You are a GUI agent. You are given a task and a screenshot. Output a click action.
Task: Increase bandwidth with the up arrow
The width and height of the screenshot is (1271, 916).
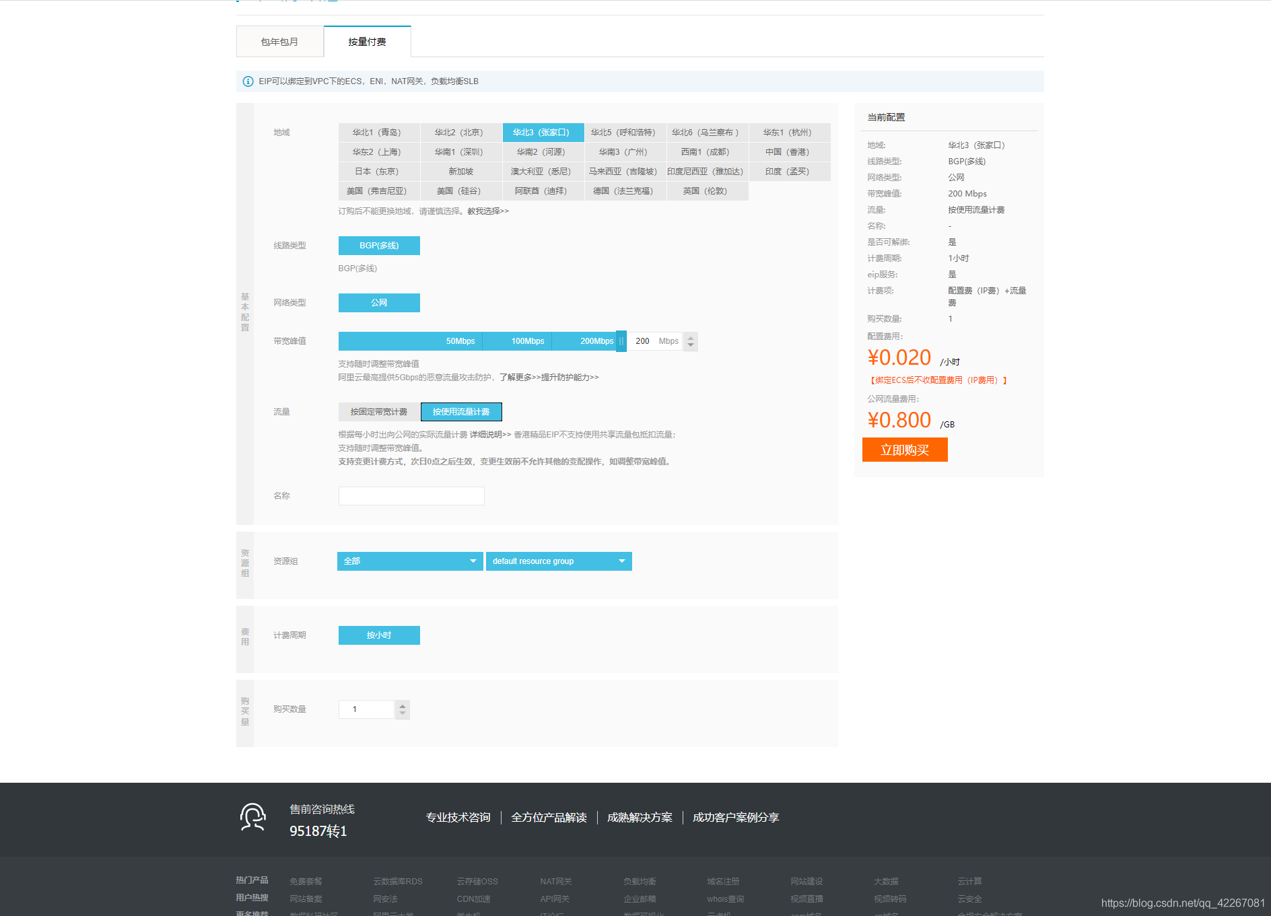pos(690,337)
